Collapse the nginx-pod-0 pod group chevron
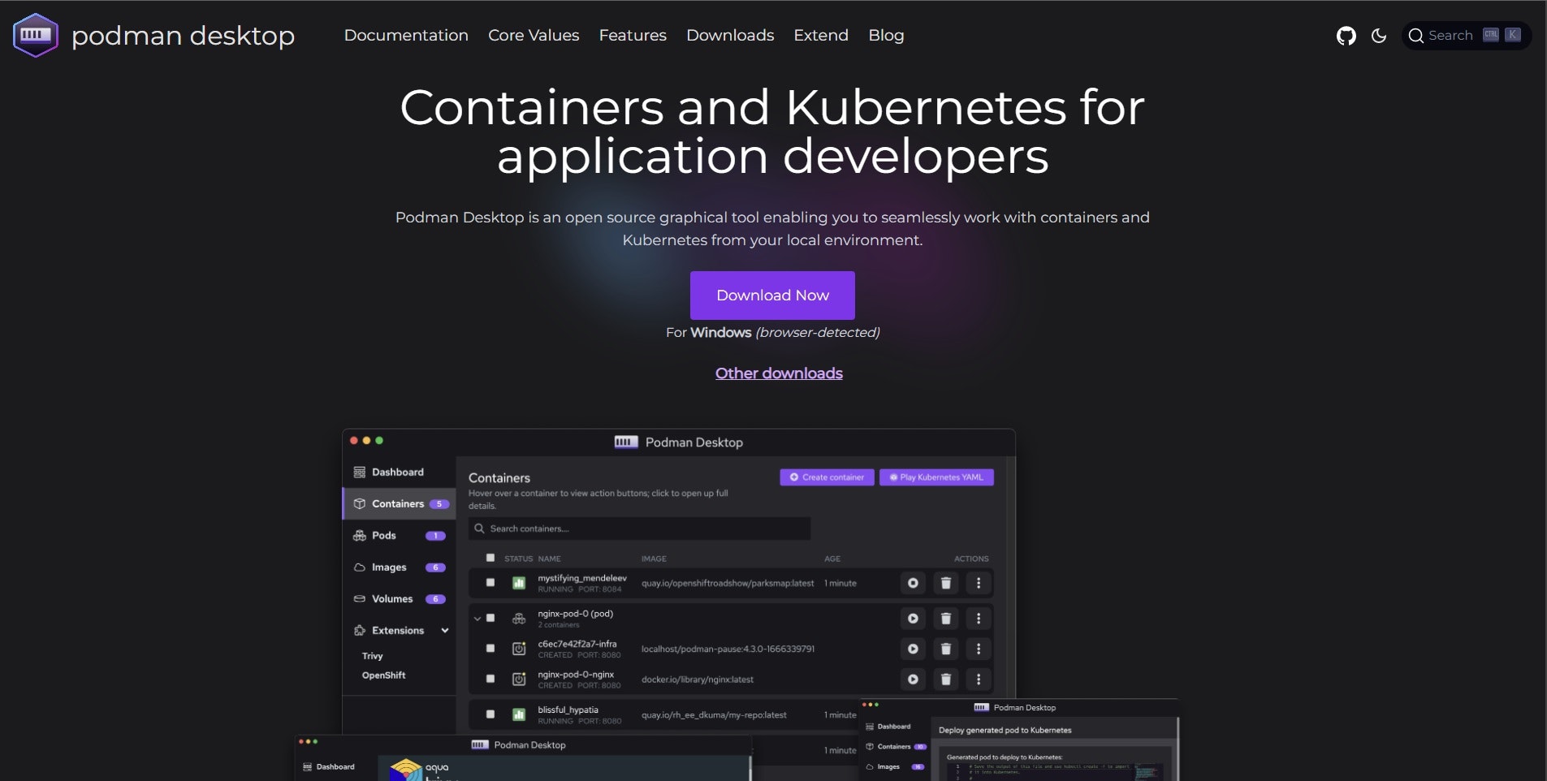 (x=477, y=619)
